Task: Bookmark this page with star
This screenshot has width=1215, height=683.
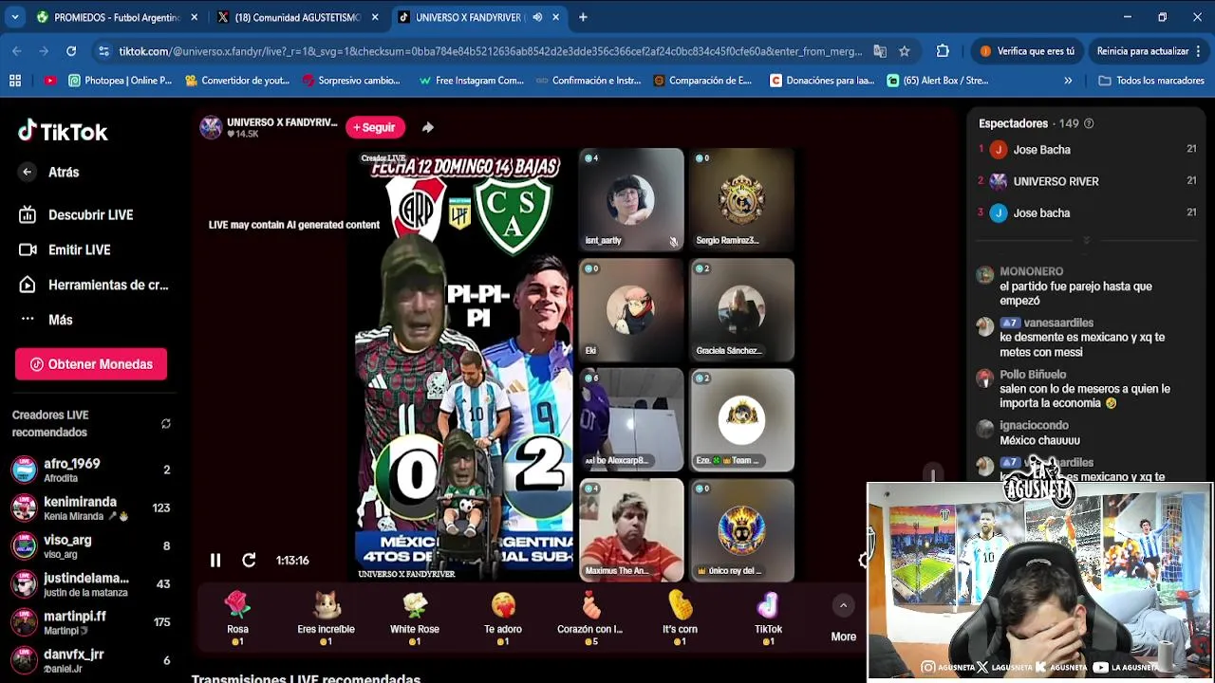Action: coord(904,51)
